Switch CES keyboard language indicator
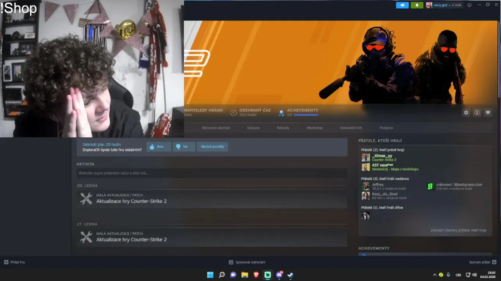The width and height of the screenshot is (501, 281). [x=458, y=275]
